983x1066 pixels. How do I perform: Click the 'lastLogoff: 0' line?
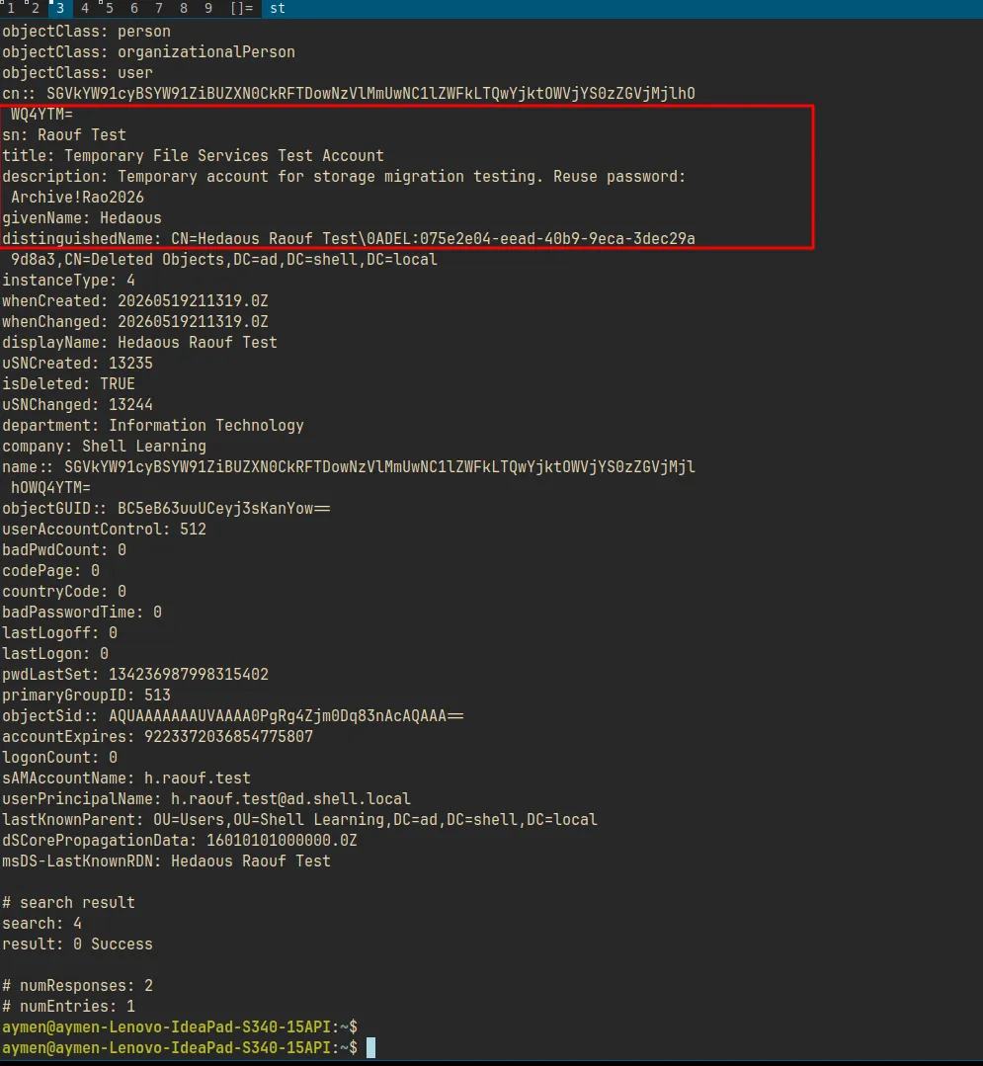pyautogui.click(x=60, y=633)
